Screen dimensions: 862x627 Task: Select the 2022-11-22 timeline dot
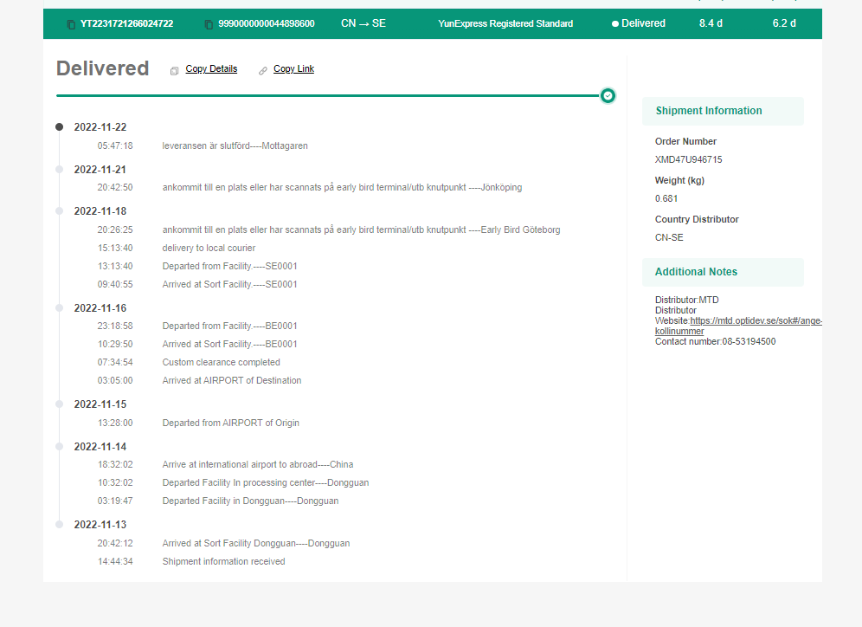point(59,126)
